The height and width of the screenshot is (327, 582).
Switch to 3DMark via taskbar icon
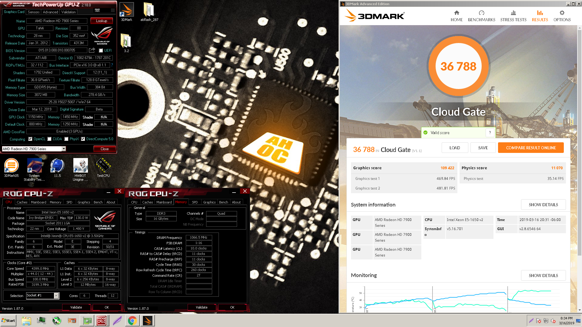click(x=148, y=321)
